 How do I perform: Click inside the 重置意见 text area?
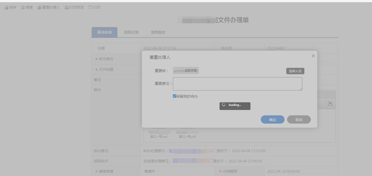tap(237, 83)
